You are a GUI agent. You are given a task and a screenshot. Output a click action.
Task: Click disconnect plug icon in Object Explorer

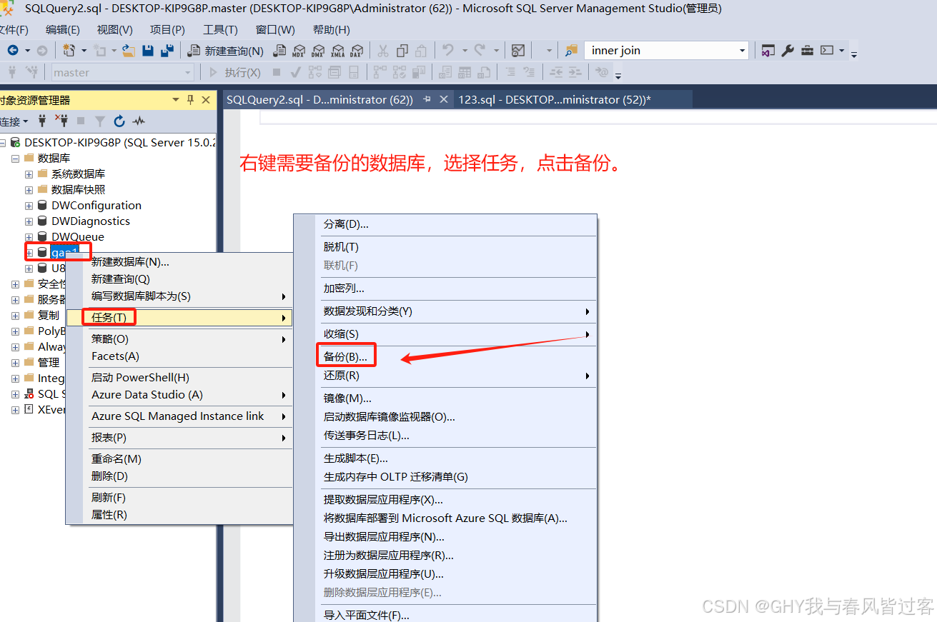(x=61, y=121)
